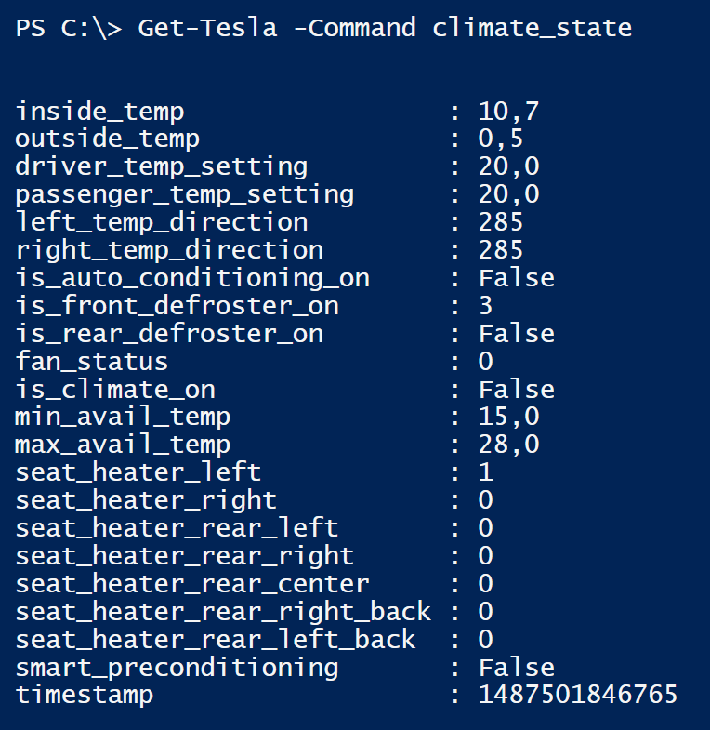Click the smart_preconditioning False value
This screenshot has height=730, width=710.
pyautogui.click(x=517, y=668)
